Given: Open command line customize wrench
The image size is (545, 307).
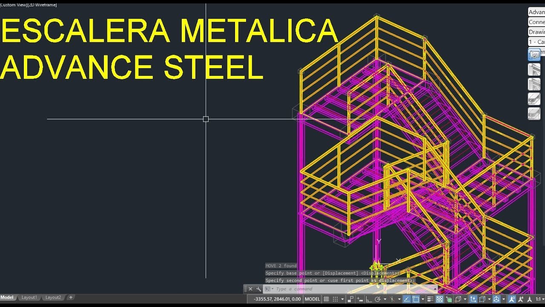Looking at the screenshot, I should 258,289.
